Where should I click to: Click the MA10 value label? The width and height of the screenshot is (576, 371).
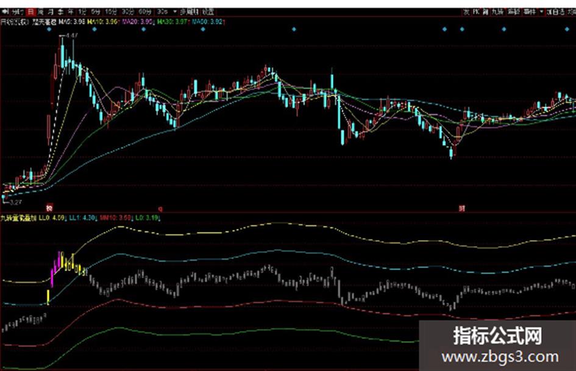pos(102,22)
